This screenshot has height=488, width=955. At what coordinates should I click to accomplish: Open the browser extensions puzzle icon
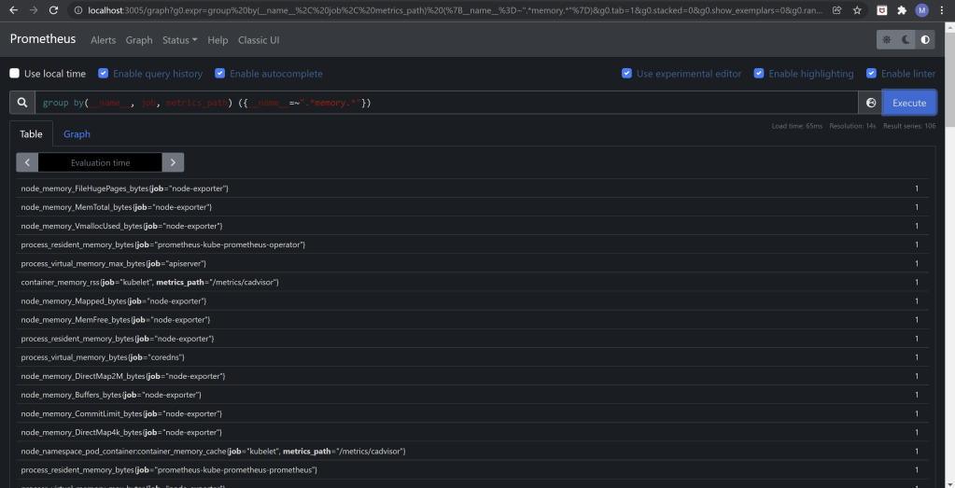point(901,10)
